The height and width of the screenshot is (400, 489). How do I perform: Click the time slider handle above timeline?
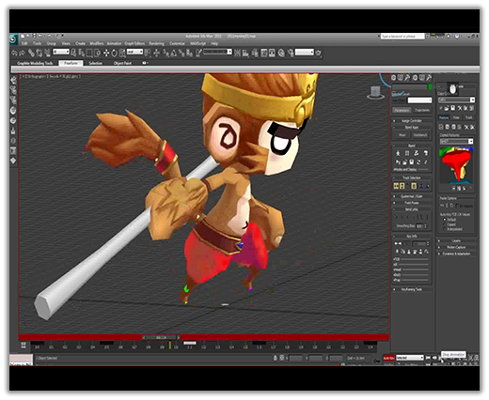[x=161, y=338]
